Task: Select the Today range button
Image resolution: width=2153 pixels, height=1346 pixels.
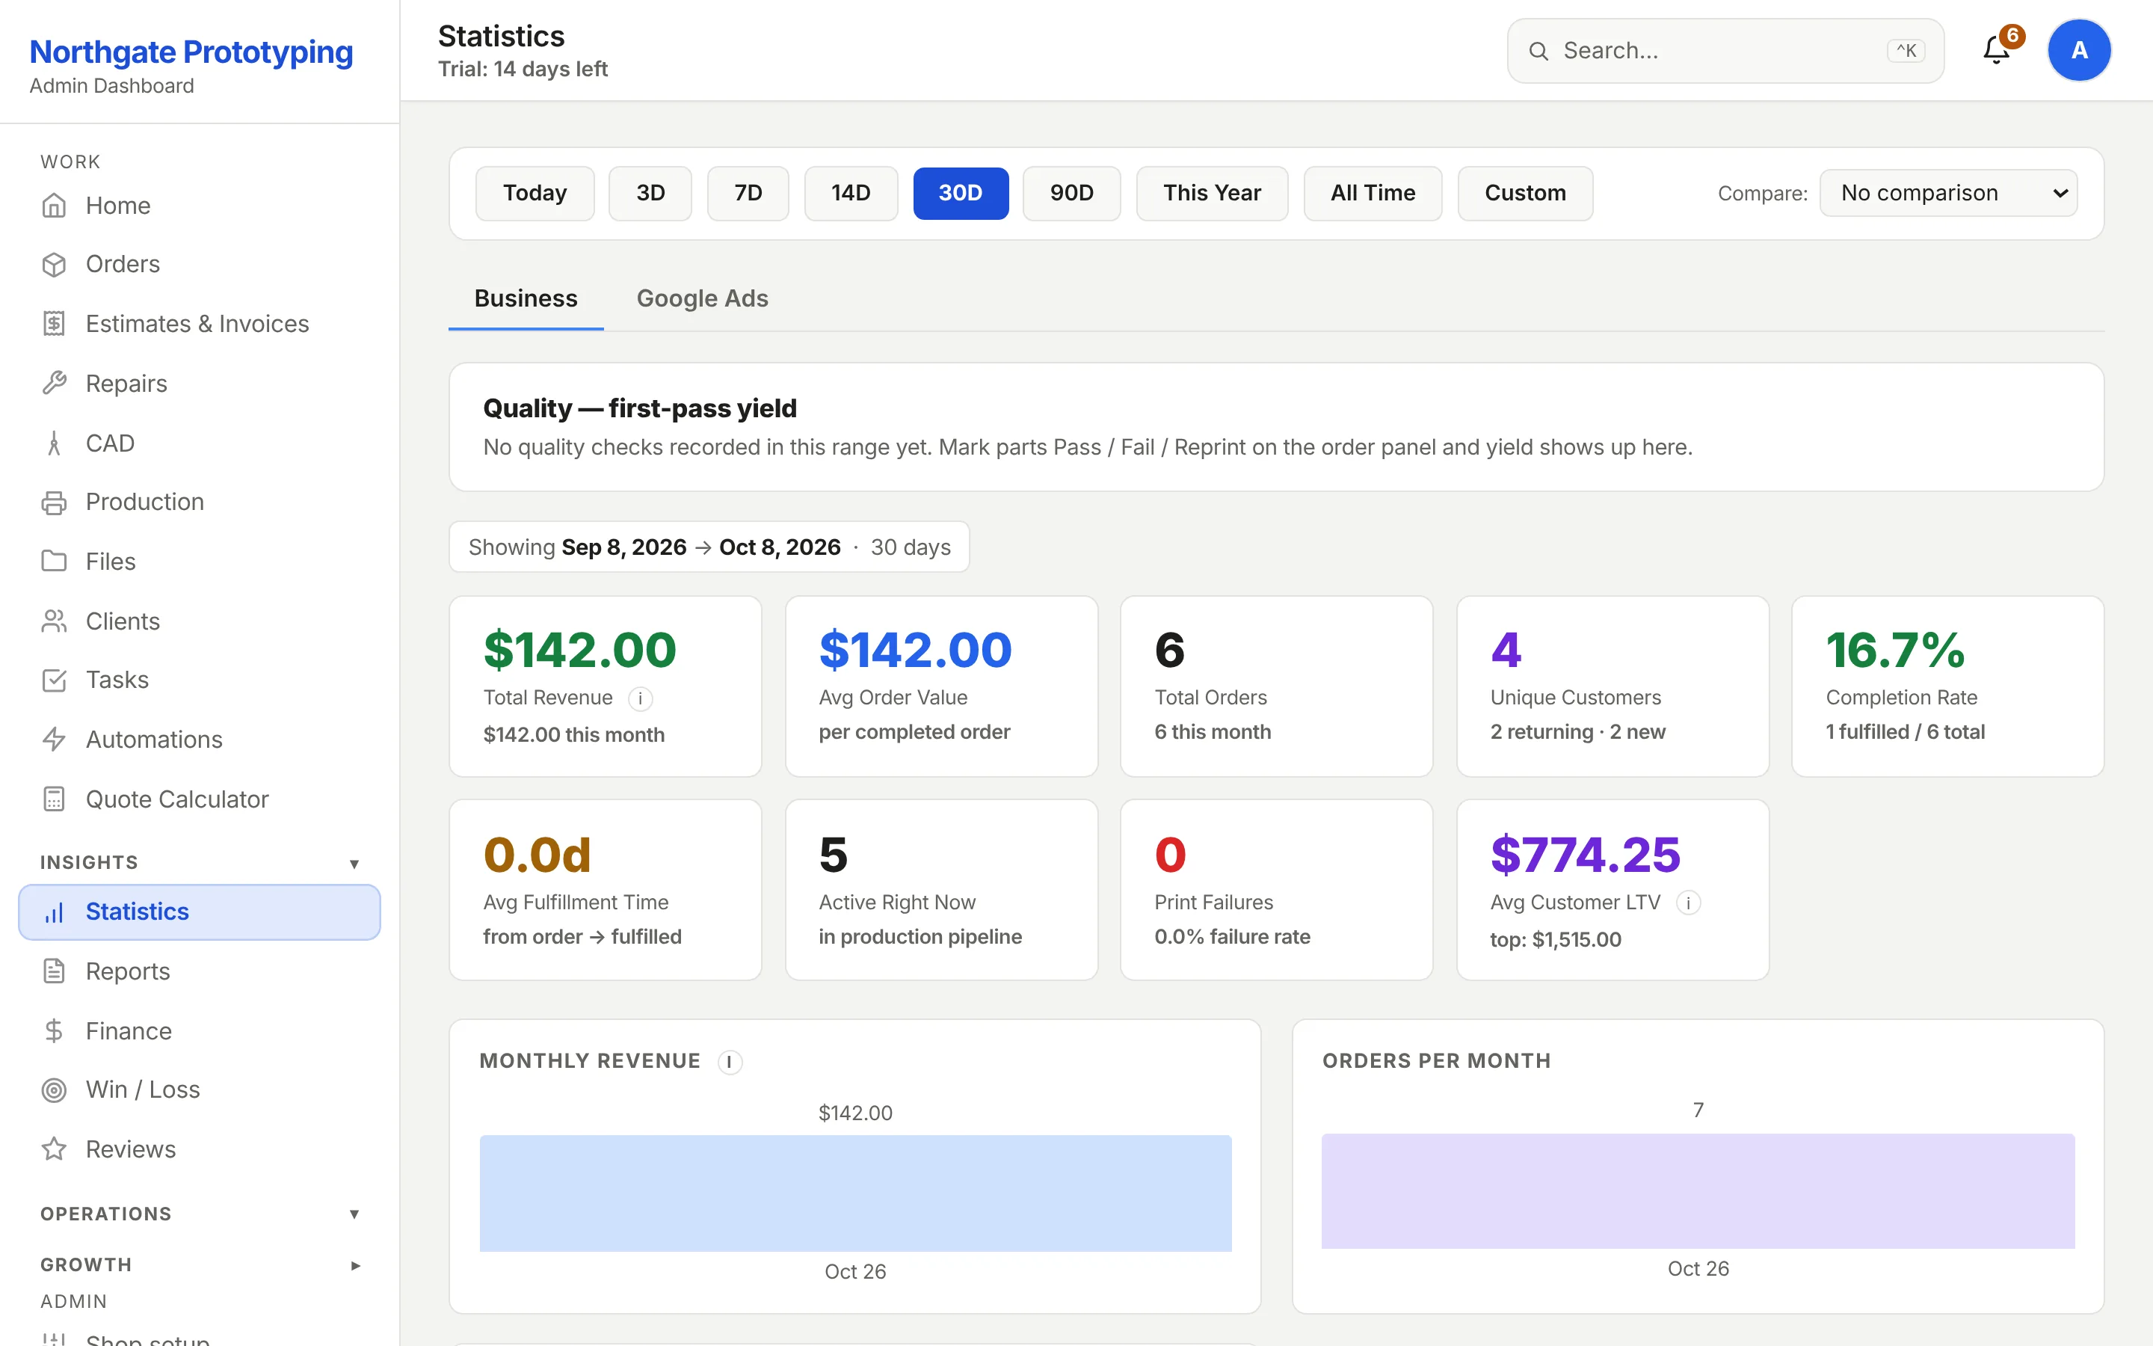Action: tap(535, 193)
